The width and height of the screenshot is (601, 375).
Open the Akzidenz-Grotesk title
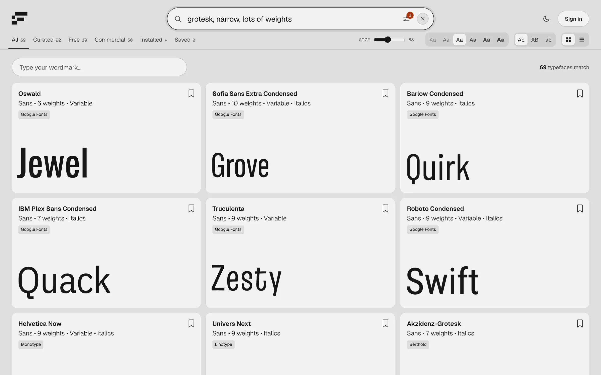pyautogui.click(x=434, y=323)
